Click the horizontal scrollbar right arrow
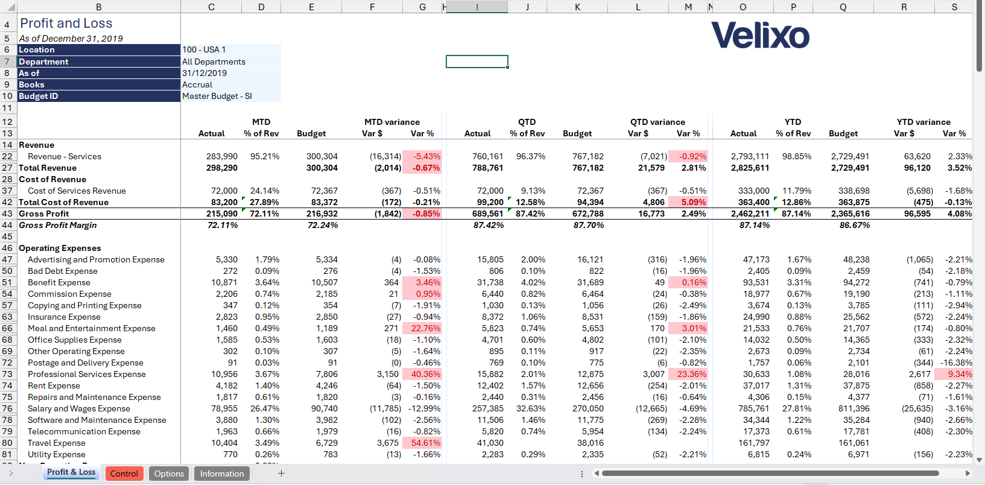 (x=968, y=474)
